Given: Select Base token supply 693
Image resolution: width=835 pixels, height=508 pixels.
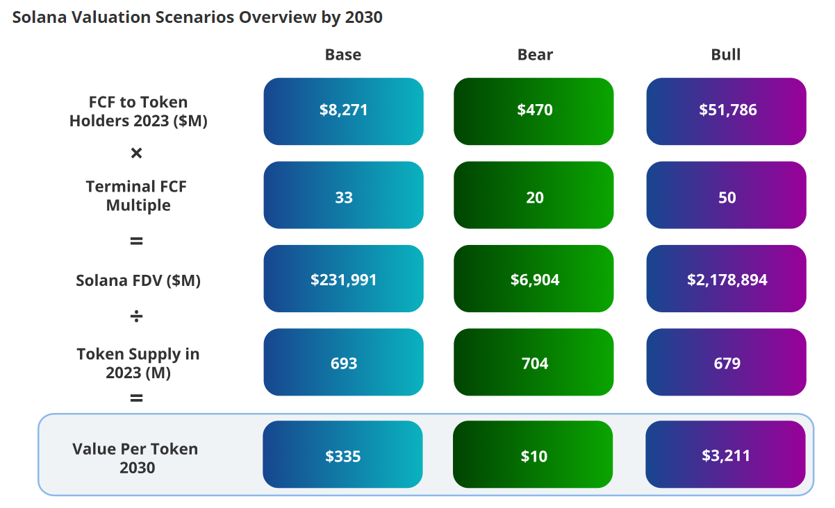Looking at the screenshot, I should (x=343, y=362).
